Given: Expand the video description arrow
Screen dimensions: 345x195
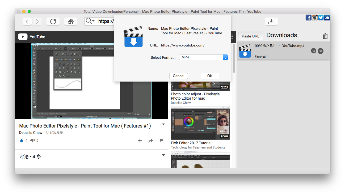Looking at the screenshot, I should click(163, 124).
